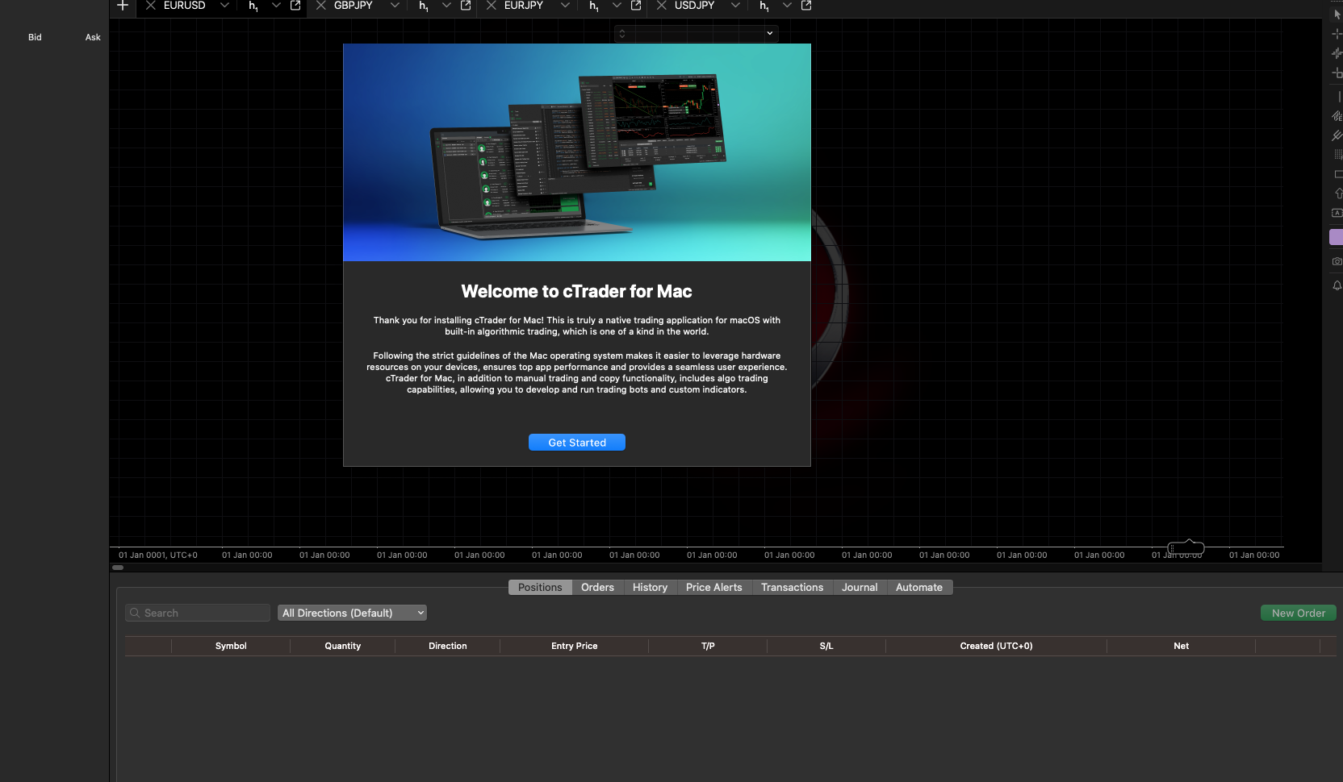1343x782 pixels.
Task: Click the timeline marker on time axis
Action: tap(1186, 547)
